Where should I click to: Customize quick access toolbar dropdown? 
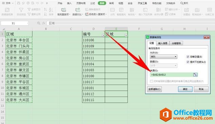47,3
